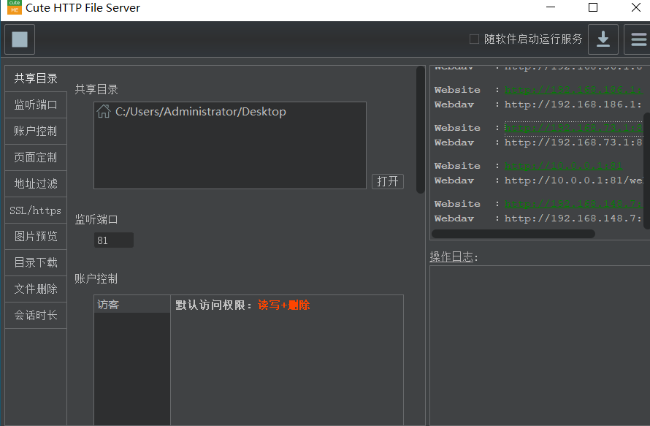
Task: Click the Cute HTTP File Server logo
Action: (x=14, y=8)
